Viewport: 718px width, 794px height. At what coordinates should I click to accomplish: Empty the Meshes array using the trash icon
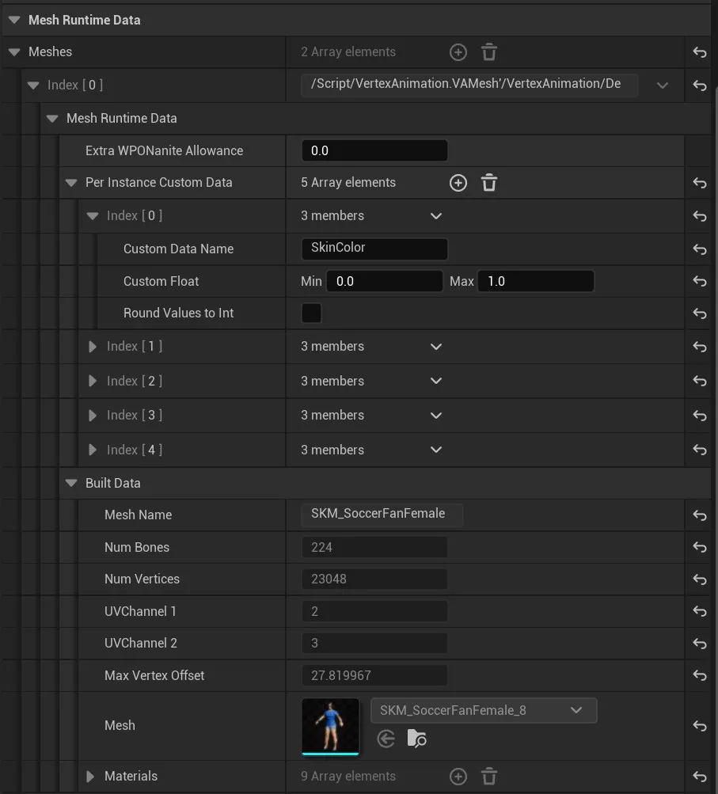point(488,51)
